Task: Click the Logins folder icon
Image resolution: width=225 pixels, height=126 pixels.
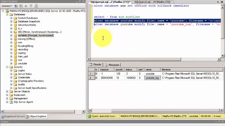Action: click(x=15, y=70)
